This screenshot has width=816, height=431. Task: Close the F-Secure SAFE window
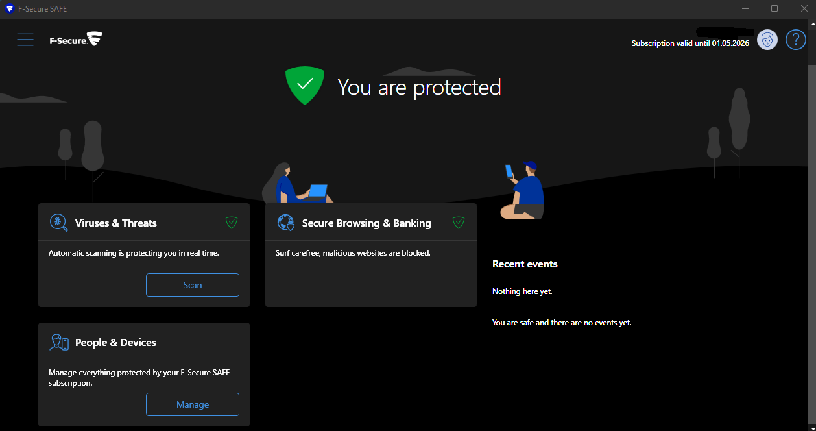804,9
